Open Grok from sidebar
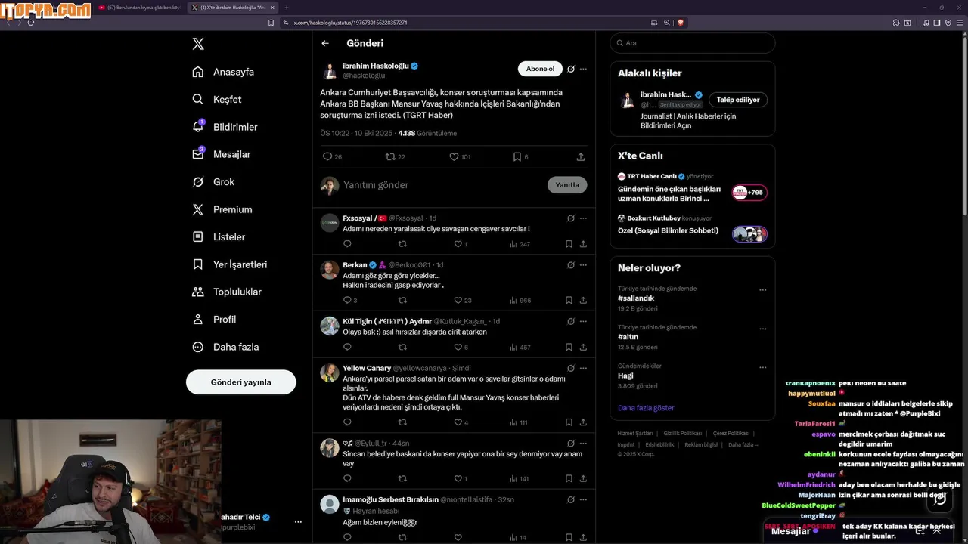 pyautogui.click(x=213, y=182)
